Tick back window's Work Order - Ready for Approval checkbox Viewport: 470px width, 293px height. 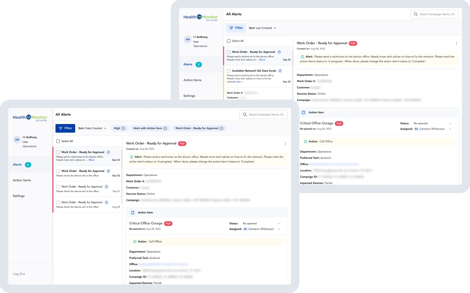coord(229,52)
